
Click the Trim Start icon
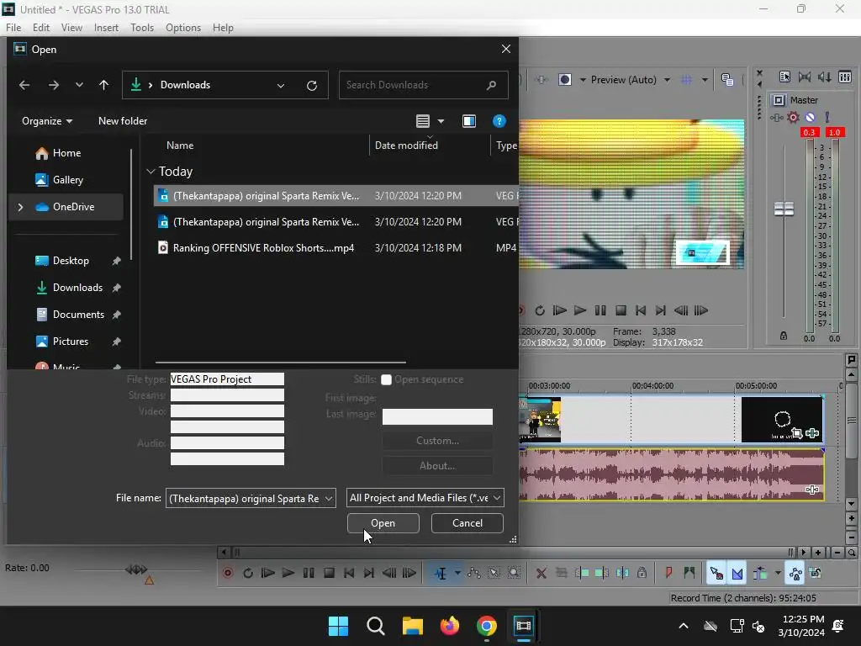coord(582,573)
